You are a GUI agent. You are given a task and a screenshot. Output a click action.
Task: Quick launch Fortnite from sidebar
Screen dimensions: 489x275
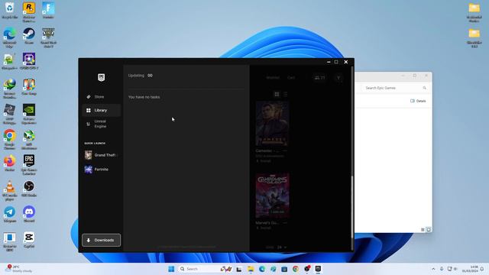pyautogui.click(x=101, y=170)
